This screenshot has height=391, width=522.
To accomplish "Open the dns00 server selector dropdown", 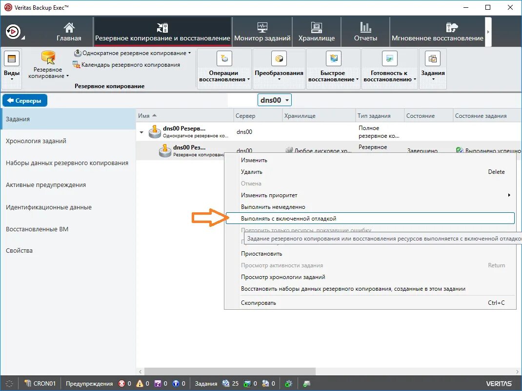I will 275,100.
